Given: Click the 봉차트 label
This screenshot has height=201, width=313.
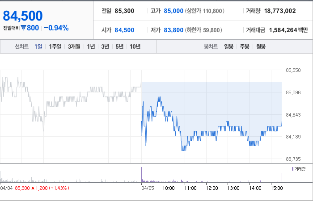Looking at the screenshot, I should click(x=211, y=46).
